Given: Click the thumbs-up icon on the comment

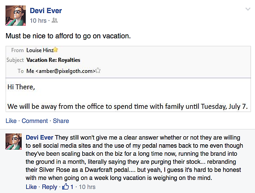Looking at the screenshot, I should pos(66,187).
